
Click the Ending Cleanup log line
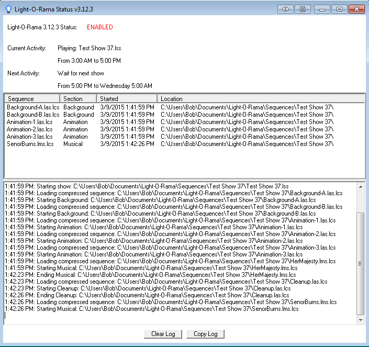point(147,295)
